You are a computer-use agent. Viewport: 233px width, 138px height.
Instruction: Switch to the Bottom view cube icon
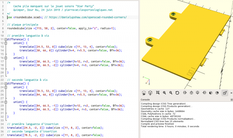[x=198, y=93]
